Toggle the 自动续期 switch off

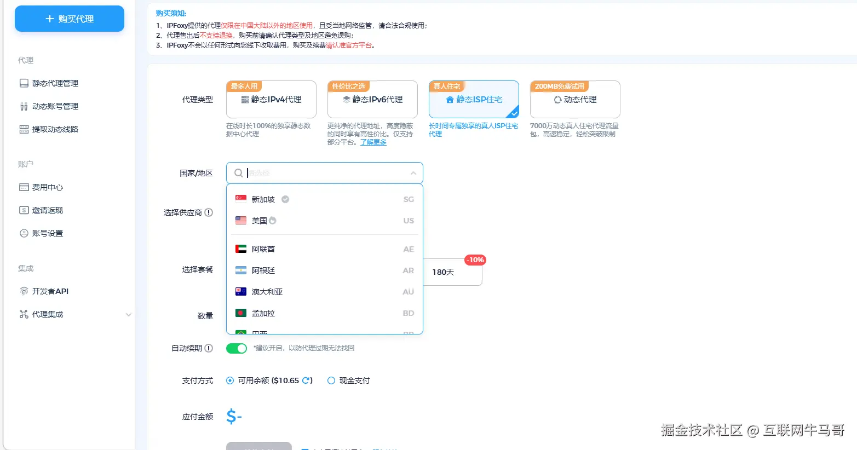pyautogui.click(x=237, y=348)
